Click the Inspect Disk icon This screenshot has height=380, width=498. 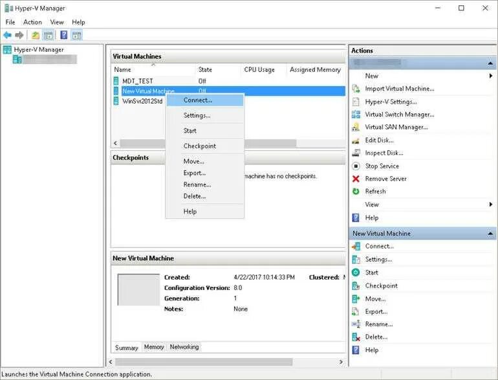pos(356,153)
